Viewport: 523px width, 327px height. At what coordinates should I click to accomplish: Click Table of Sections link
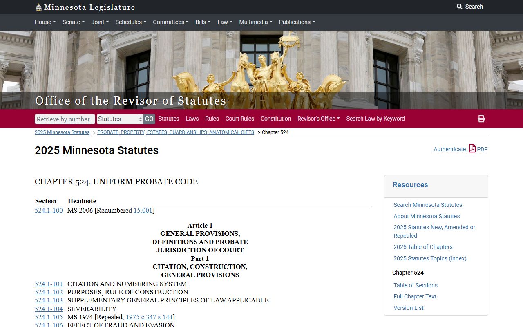pos(416,285)
